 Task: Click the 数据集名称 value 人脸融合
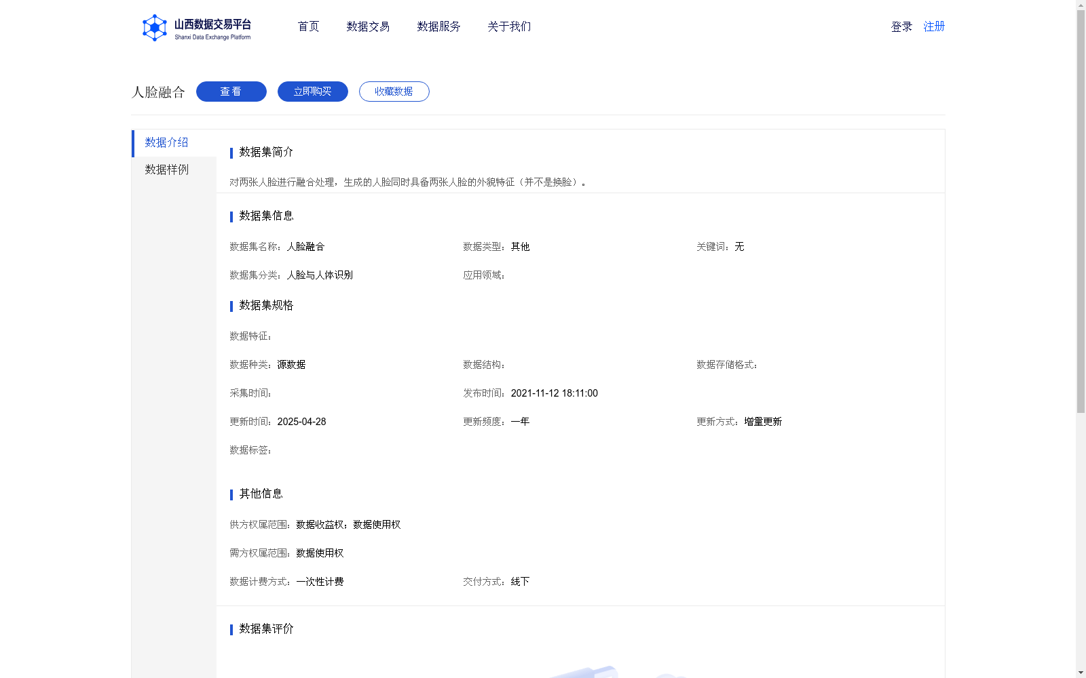pos(305,247)
